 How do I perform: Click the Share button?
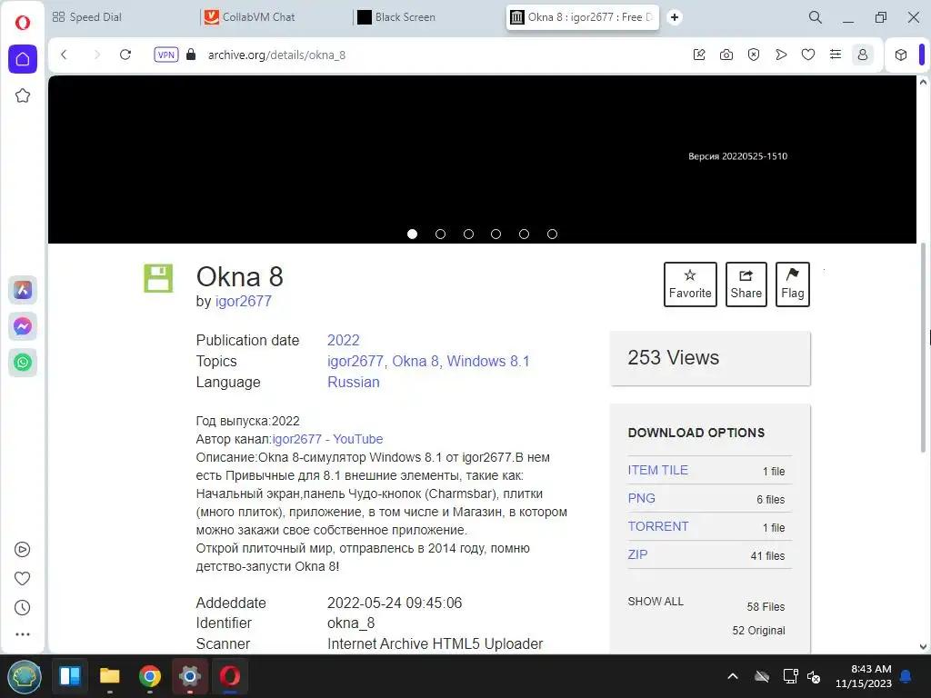coord(746,284)
